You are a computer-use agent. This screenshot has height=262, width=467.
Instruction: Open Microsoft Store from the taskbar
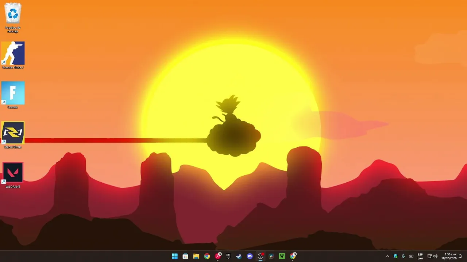(185, 256)
